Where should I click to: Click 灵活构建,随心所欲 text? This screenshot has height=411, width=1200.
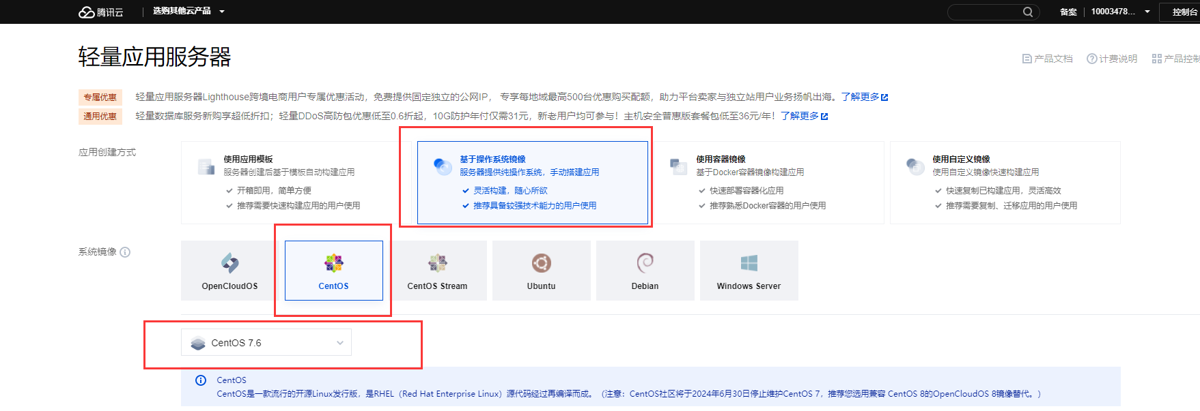pos(510,191)
